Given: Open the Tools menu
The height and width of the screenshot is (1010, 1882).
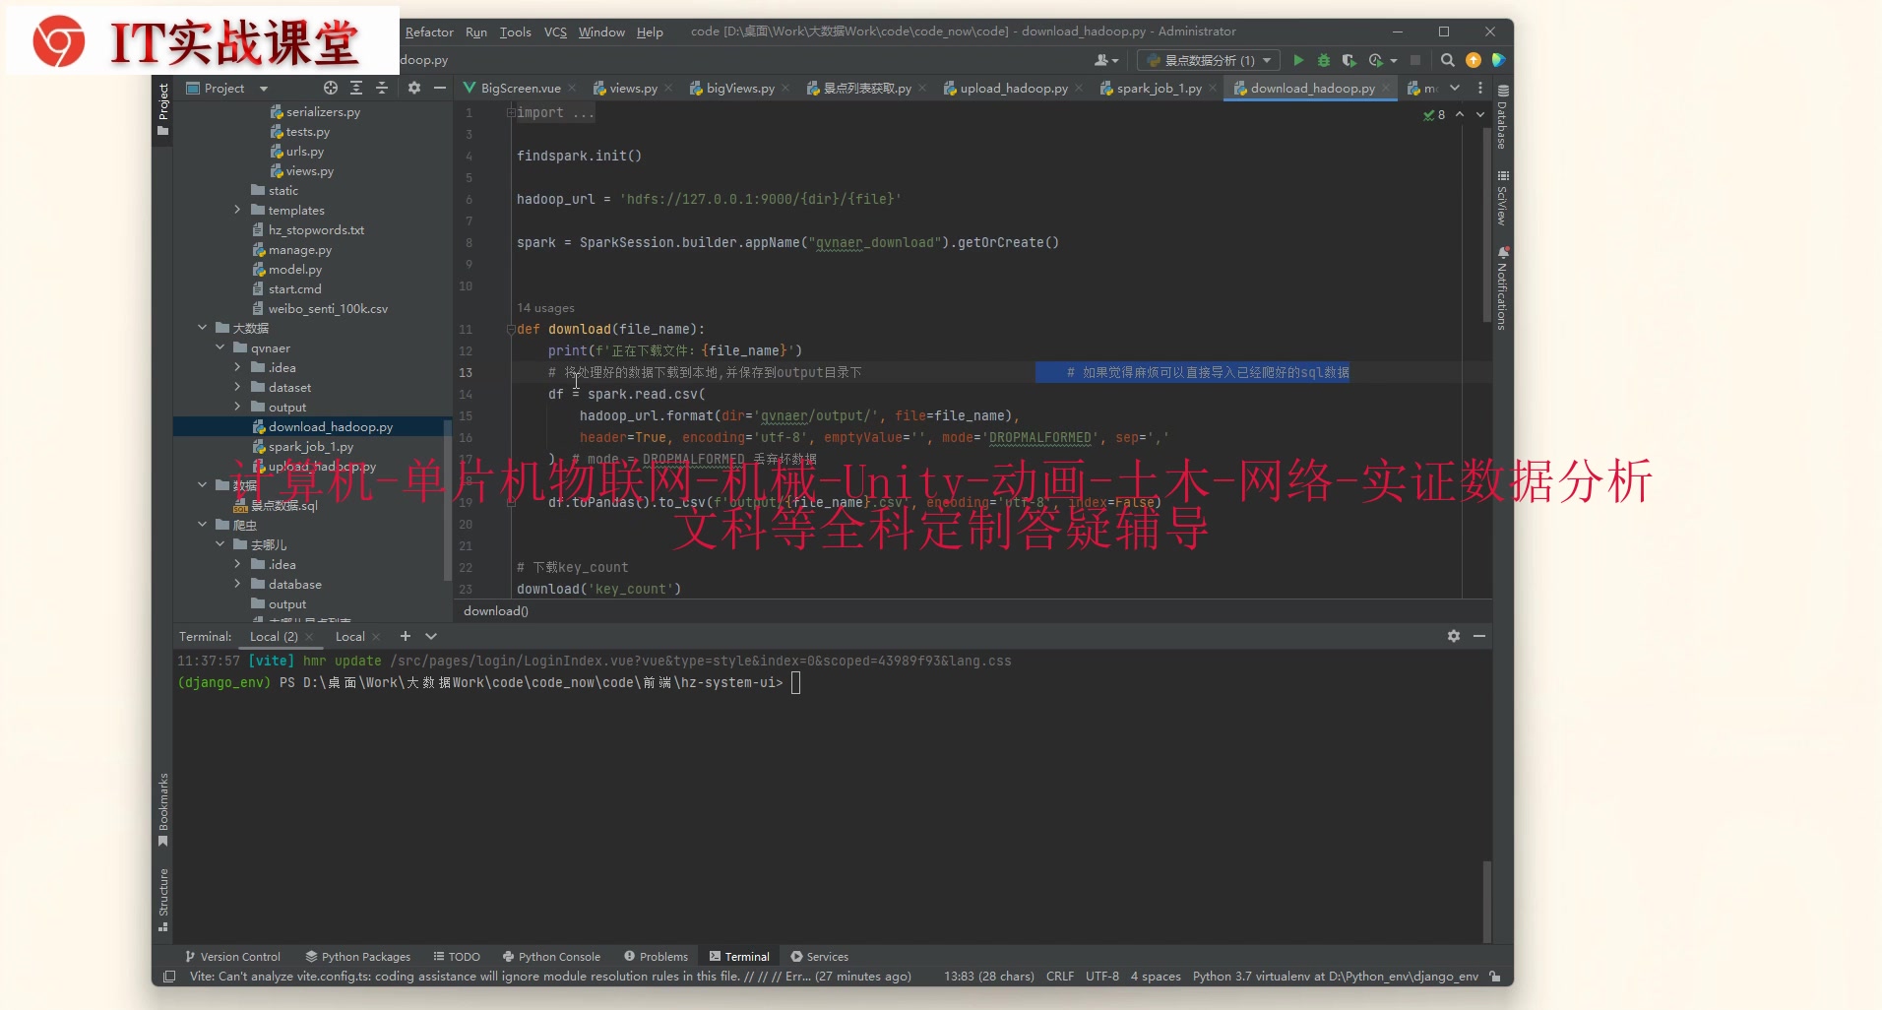Looking at the screenshot, I should tap(515, 32).
